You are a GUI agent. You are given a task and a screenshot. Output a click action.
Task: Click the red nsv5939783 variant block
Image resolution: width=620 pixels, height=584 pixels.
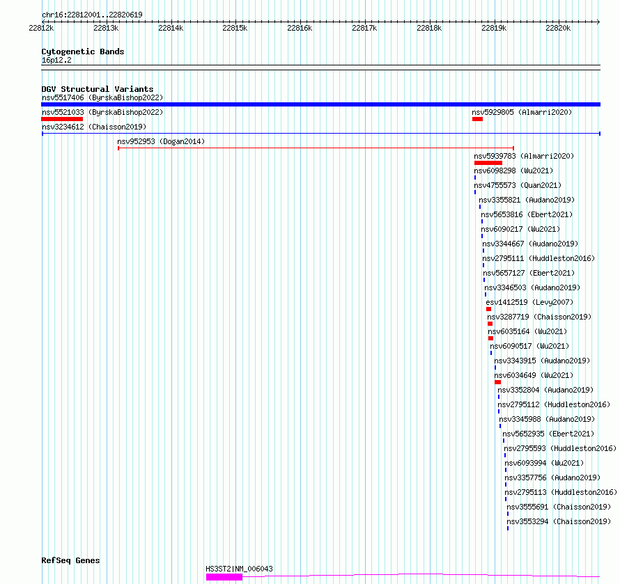click(488, 163)
